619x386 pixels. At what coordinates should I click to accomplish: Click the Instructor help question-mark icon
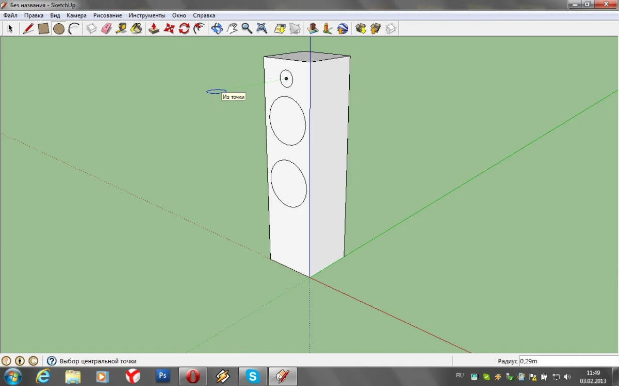pyautogui.click(x=52, y=361)
